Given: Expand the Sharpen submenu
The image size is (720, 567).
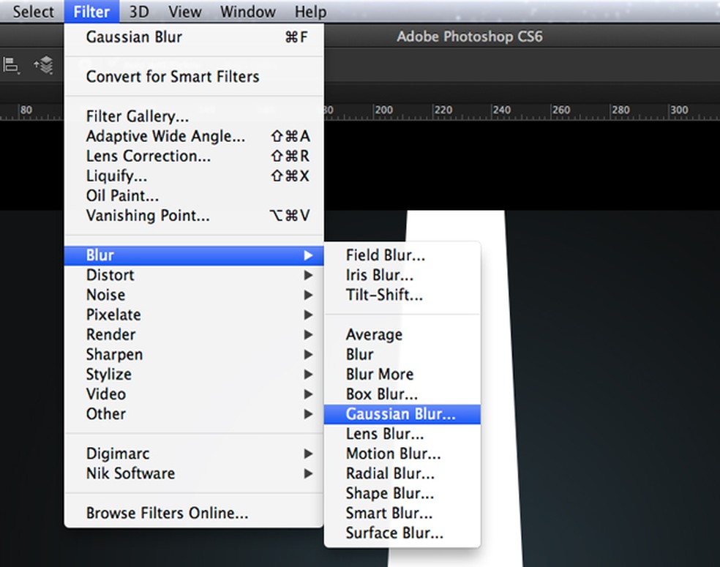Looking at the screenshot, I should tap(194, 354).
